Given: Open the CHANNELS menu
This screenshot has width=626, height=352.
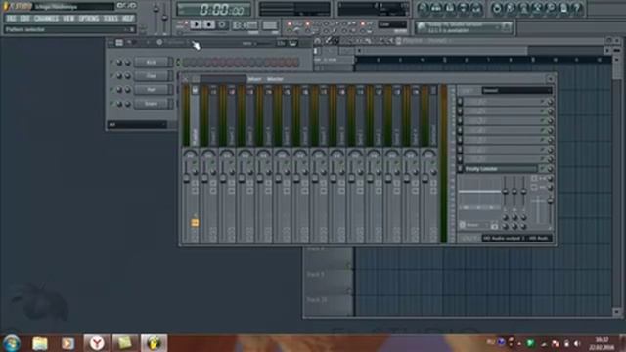Looking at the screenshot, I should pos(46,19).
